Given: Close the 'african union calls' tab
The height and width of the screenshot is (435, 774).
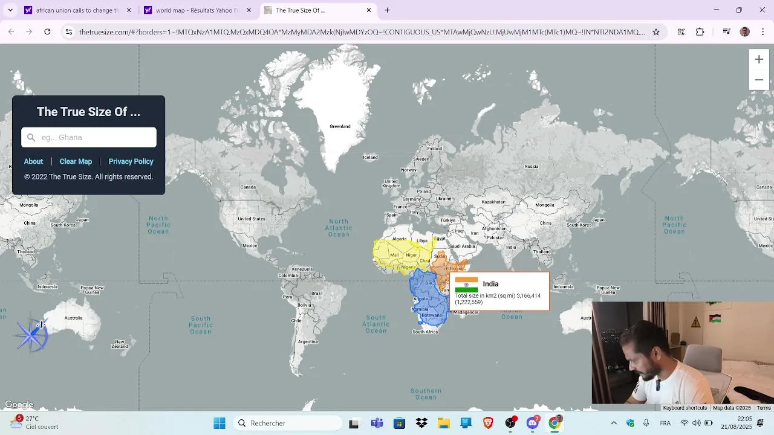Looking at the screenshot, I should tap(129, 10).
